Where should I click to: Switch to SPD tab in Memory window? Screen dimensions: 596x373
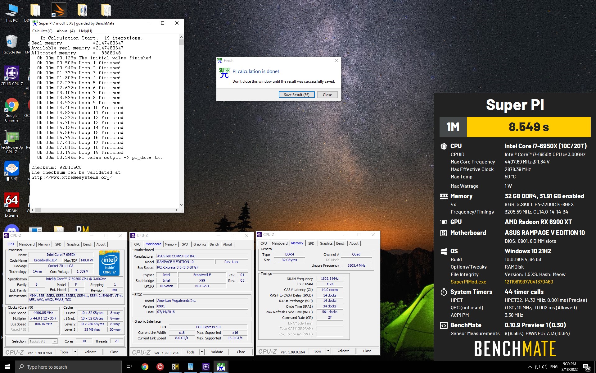tap(311, 243)
